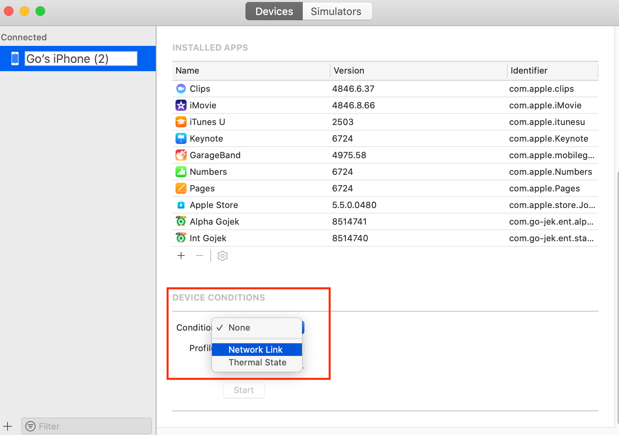The width and height of the screenshot is (619, 435).
Task: Click the iPhone device icon in sidebar
Action: point(15,59)
